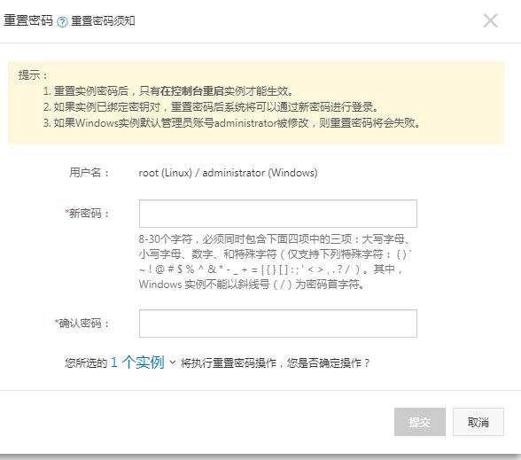Click the 重置密码 dialog title

coord(28,20)
